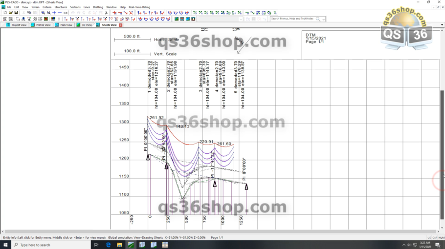Viewport: 445px width, 249px height.
Task: Click the LAS import icon
Action: click(x=35, y=19)
